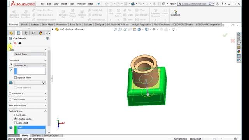The image size is (249, 140).
Task: Click Instant3D toolbar button
Action: point(175,13)
